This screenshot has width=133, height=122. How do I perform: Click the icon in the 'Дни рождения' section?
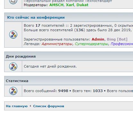[13, 66]
